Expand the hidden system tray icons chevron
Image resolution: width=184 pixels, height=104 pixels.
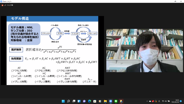[x=147, y=101]
